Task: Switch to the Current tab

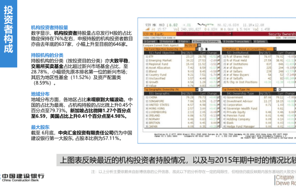Action: point(150,42)
